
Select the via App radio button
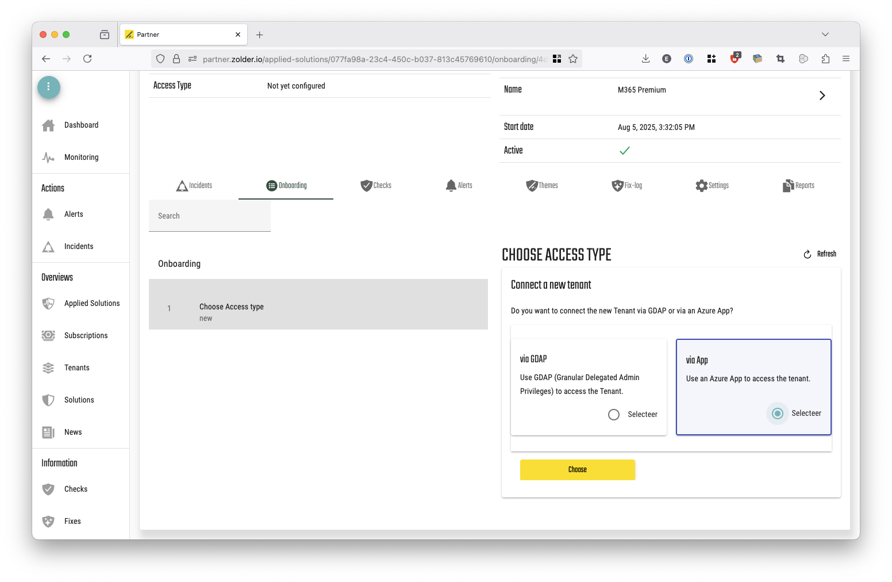(x=778, y=413)
